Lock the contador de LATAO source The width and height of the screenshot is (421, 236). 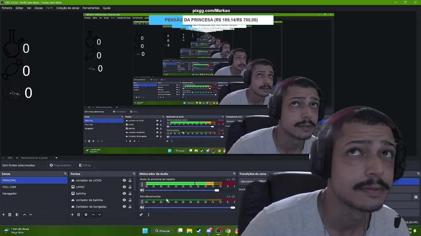point(130,180)
